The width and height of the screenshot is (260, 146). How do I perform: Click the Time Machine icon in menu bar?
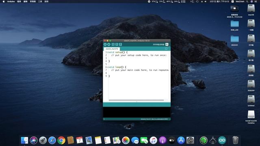[197, 2]
